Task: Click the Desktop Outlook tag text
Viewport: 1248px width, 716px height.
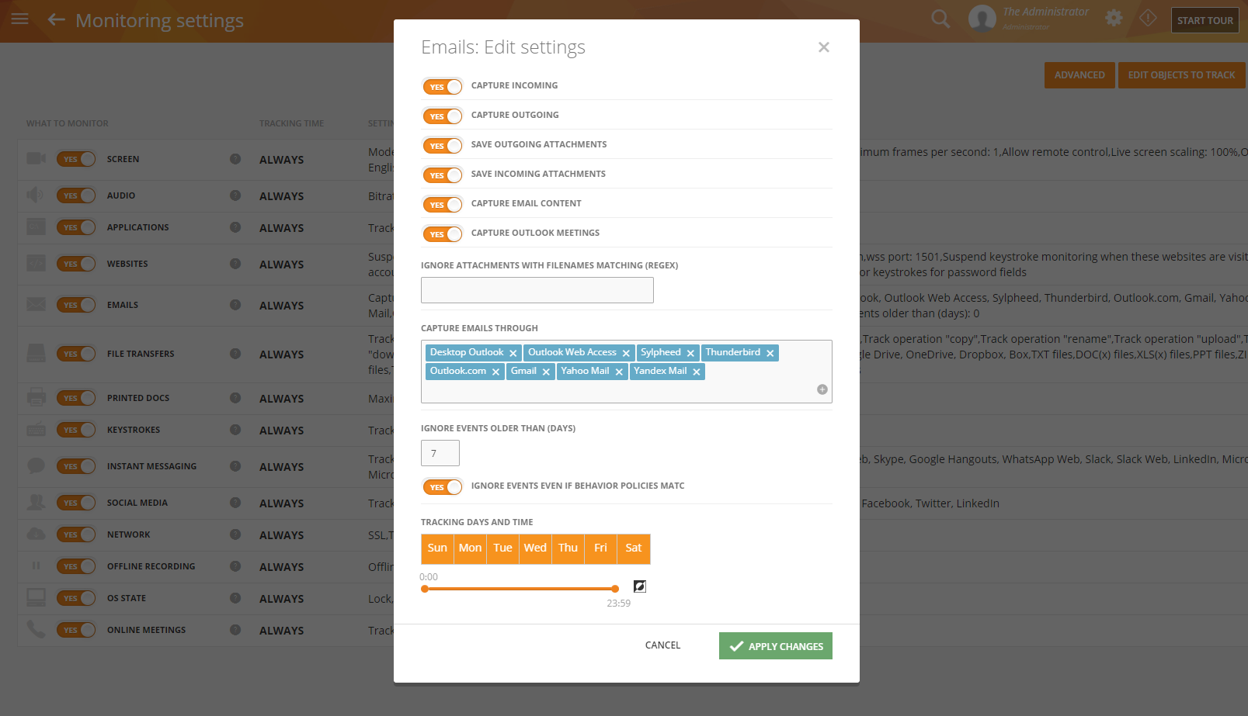Action: pyautogui.click(x=467, y=352)
